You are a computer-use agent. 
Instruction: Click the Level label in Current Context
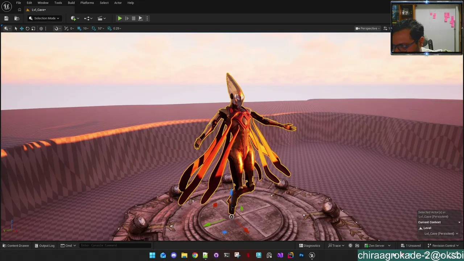(427, 228)
